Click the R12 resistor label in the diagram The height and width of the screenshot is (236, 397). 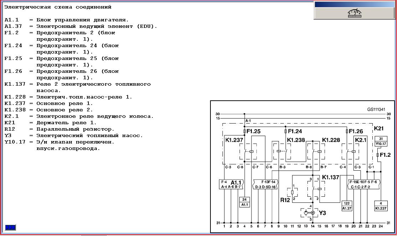click(x=285, y=200)
